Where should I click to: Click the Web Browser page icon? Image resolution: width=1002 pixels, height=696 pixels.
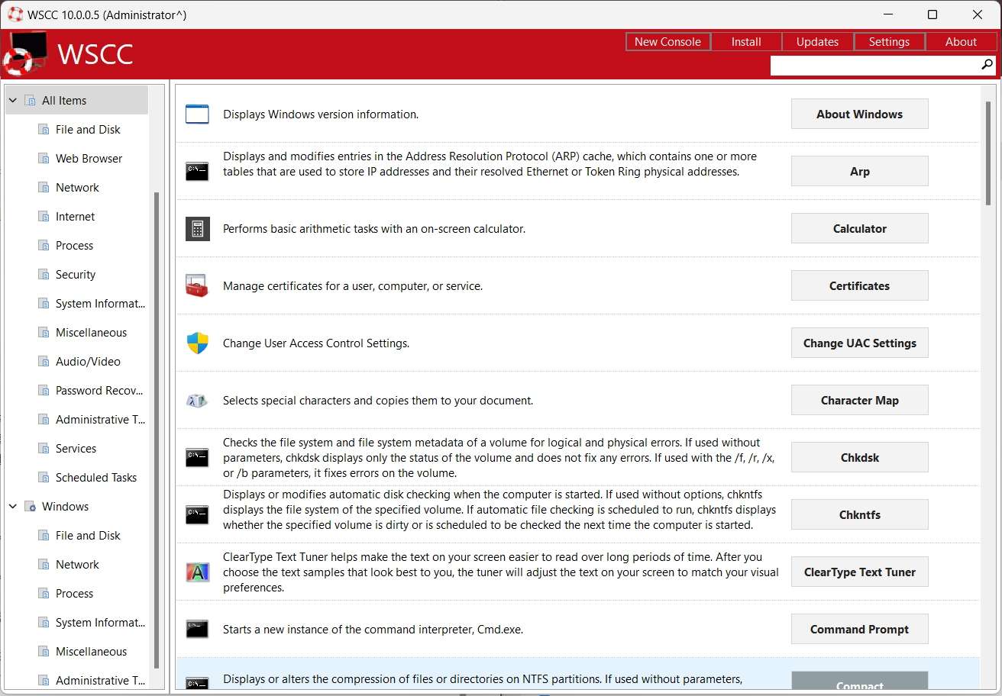pos(44,159)
